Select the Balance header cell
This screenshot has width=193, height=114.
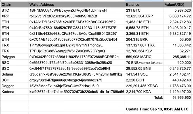coord(144,5)
